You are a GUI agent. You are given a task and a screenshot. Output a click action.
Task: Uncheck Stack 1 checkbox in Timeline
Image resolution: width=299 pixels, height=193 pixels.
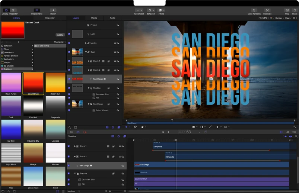69,146
